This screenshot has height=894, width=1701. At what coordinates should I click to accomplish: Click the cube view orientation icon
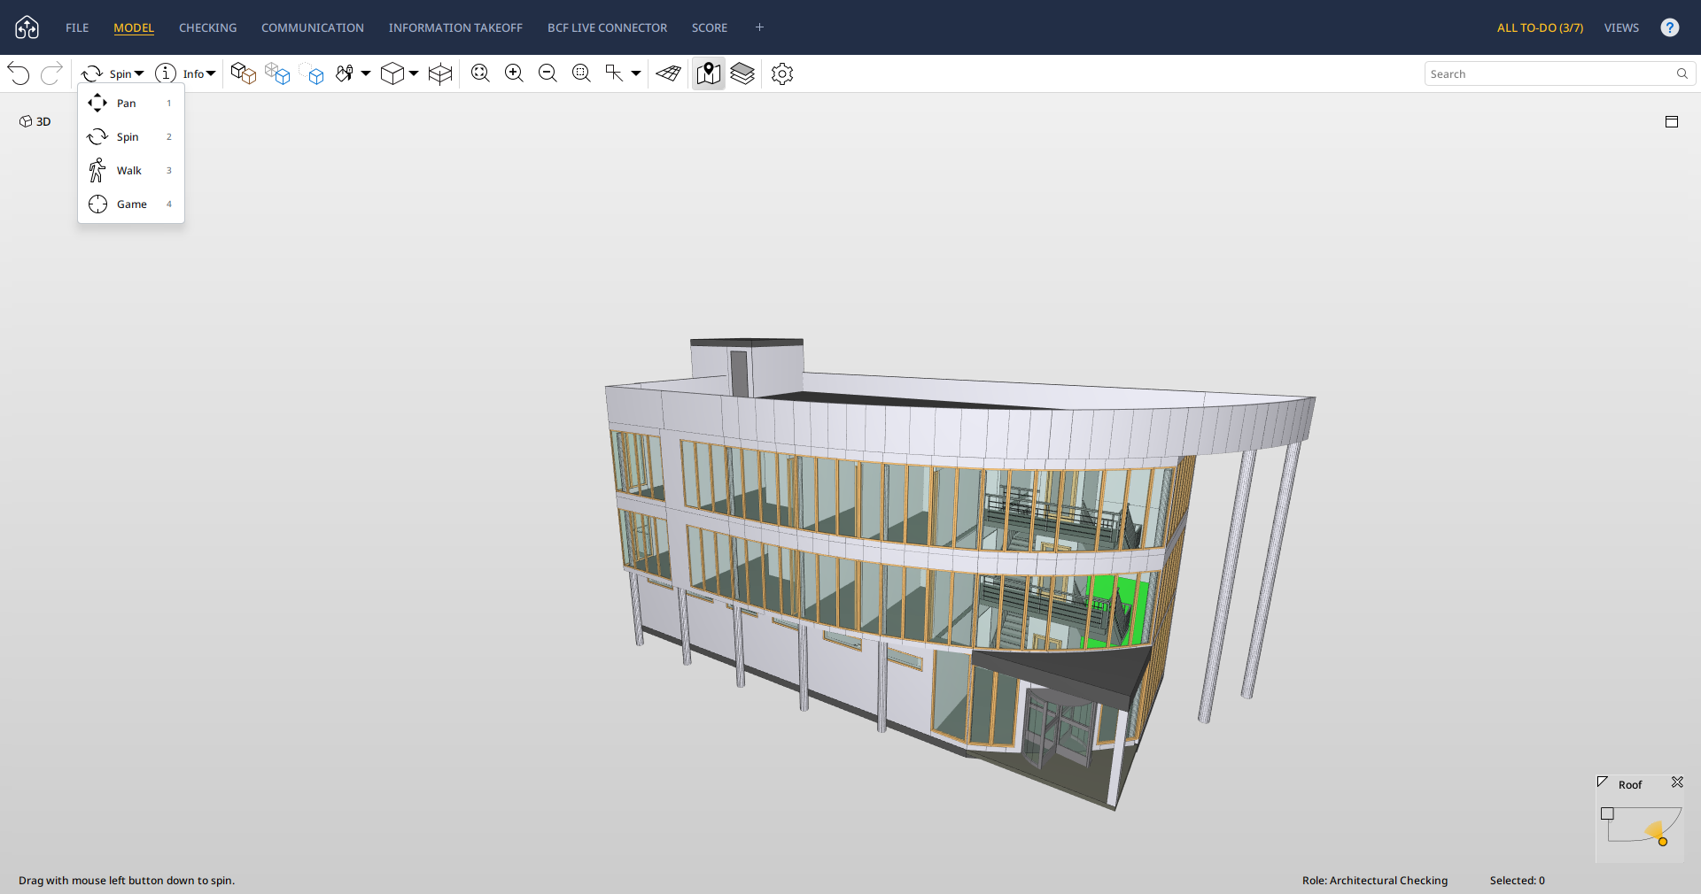(392, 73)
